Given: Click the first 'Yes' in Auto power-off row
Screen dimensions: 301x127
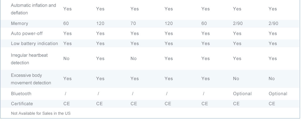Looking at the screenshot, I should point(67,33).
